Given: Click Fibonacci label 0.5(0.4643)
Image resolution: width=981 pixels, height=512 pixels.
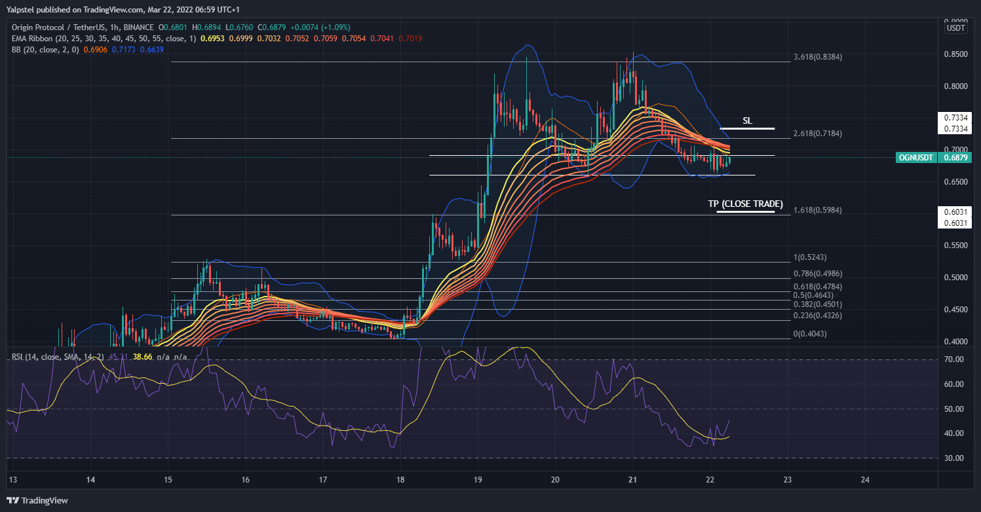Looking at the screenshot, I should tap(815, 296).
